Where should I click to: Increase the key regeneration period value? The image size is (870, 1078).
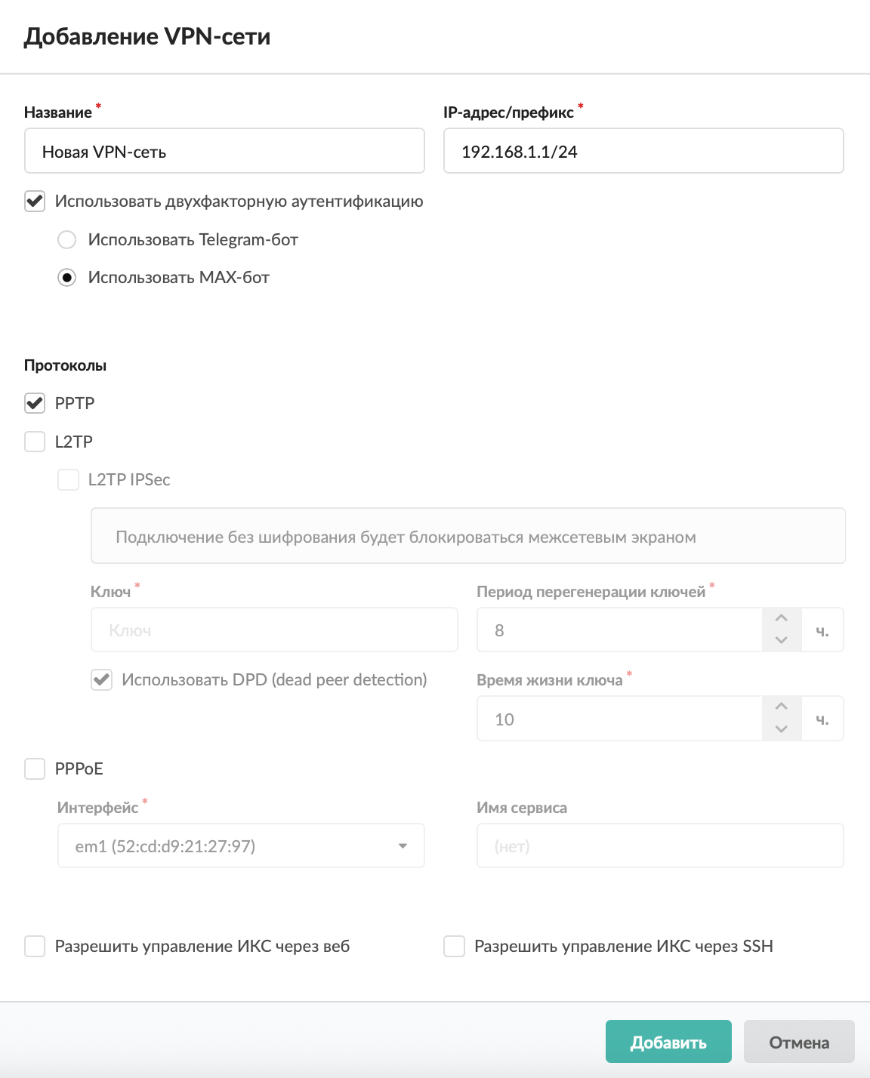(x=782, y=618)
